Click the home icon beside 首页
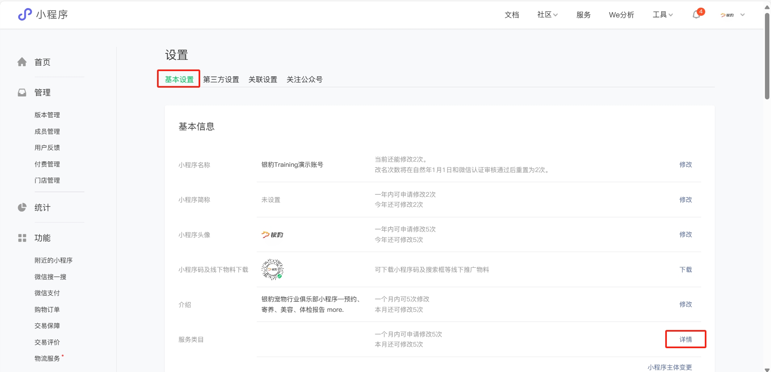The image size is (771, 372). point(22,62)
